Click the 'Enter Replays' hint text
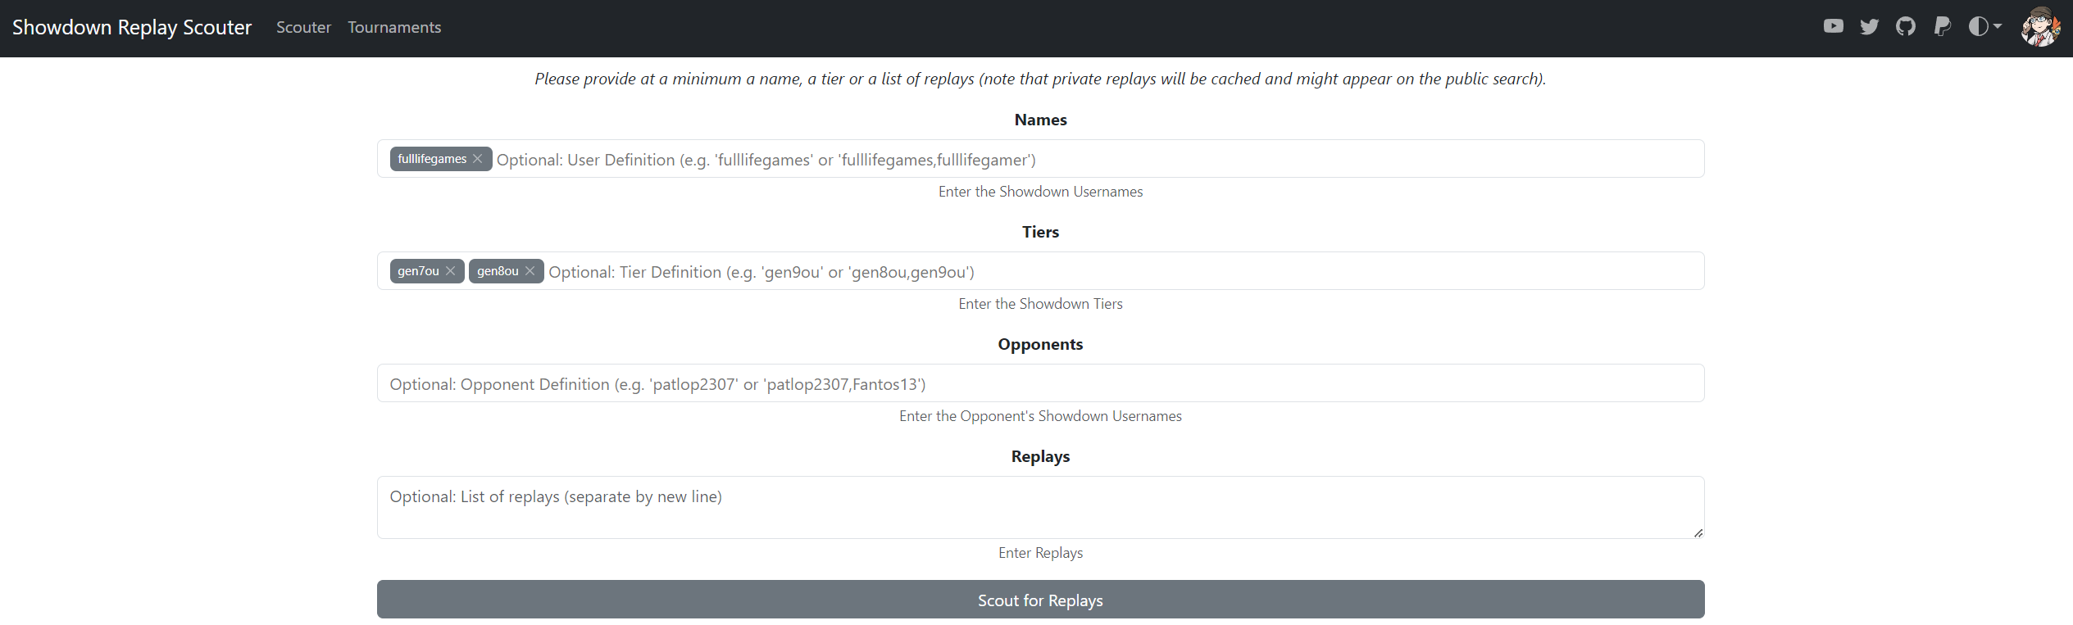This screenshot has height=625, width=2073. [x=1040, y=553]
